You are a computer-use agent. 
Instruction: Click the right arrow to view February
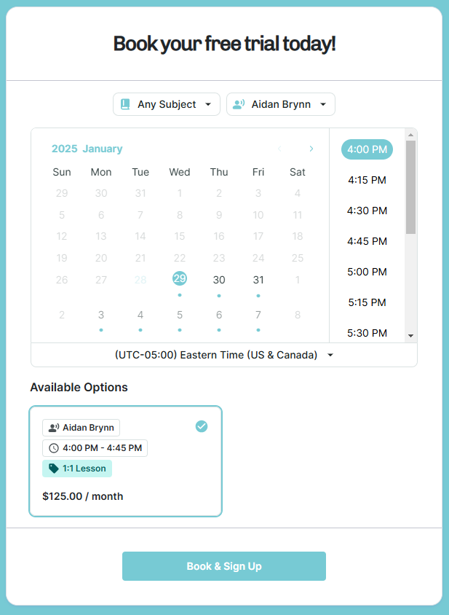point(311,148)
